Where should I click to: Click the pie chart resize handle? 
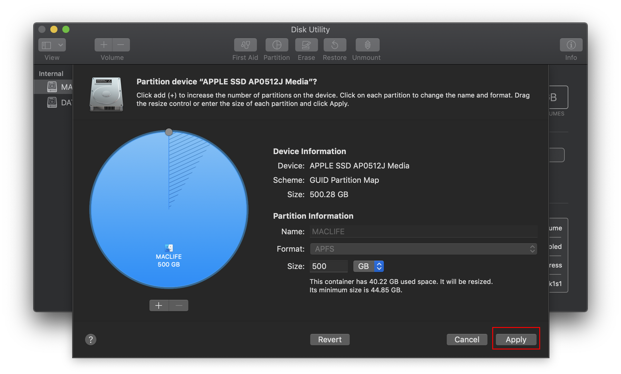click(169, 132)
